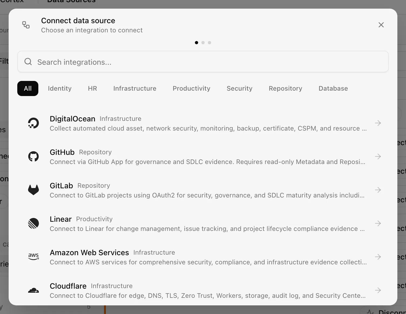Open DigitalOcean with its arrow icon
Screen dimensions: 406x314
point(378,123)
